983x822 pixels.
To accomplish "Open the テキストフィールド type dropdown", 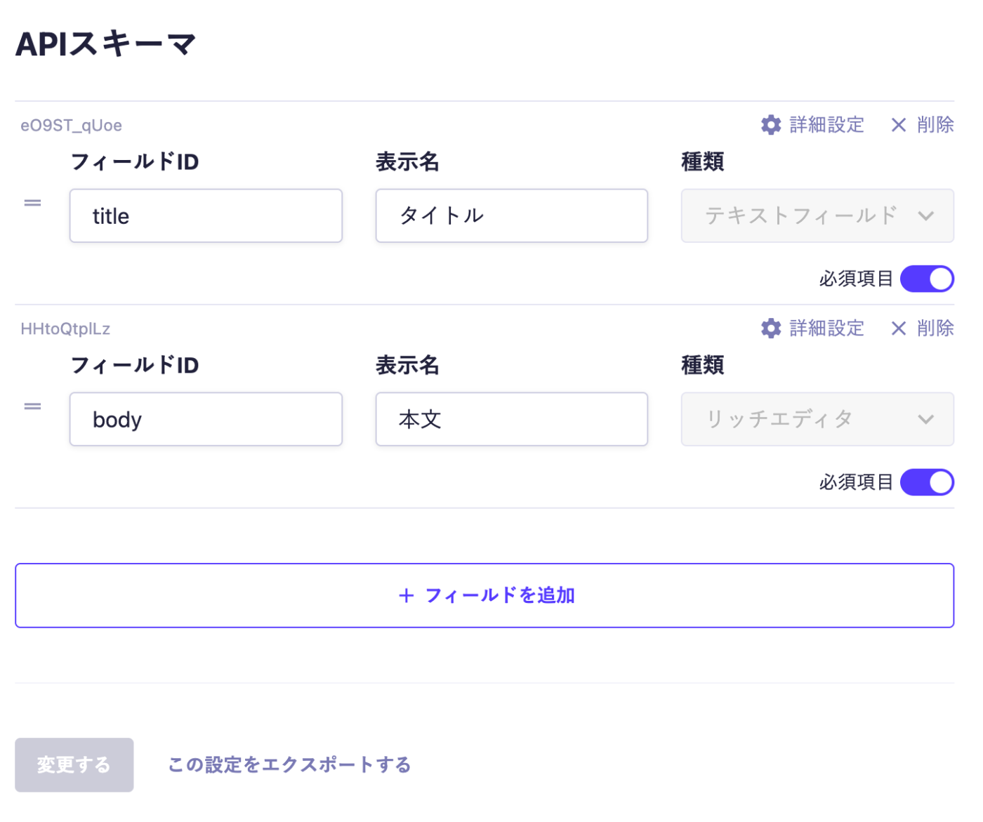I will click(x=817, y=216).
